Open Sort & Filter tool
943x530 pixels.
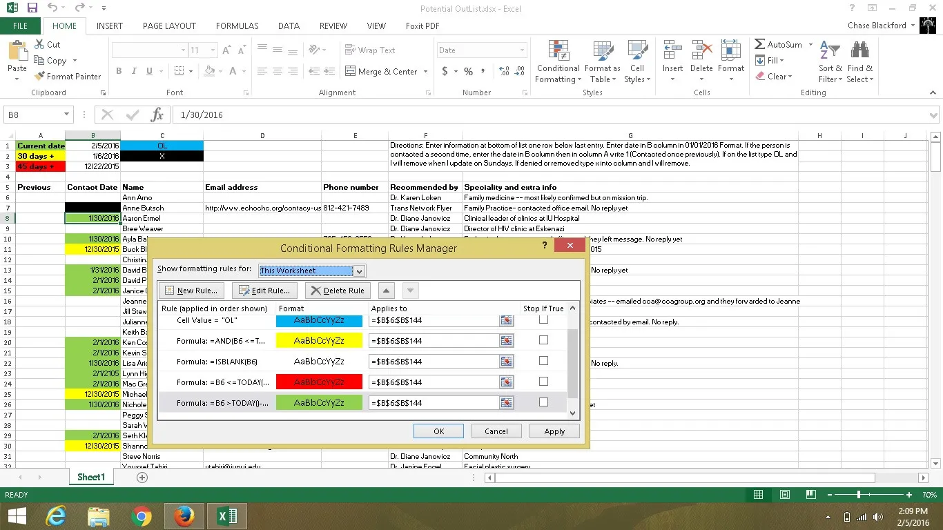click(830, 62)
